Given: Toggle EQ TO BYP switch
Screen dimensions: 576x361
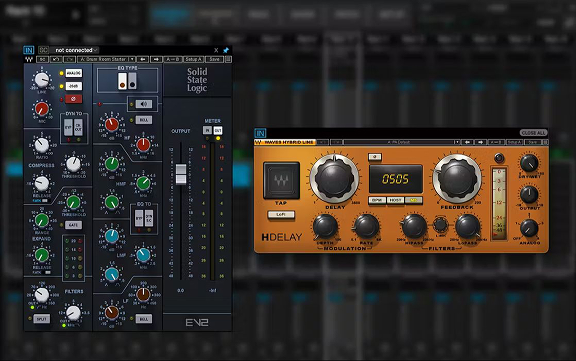Looking at the screenshot, I should 139,218.
